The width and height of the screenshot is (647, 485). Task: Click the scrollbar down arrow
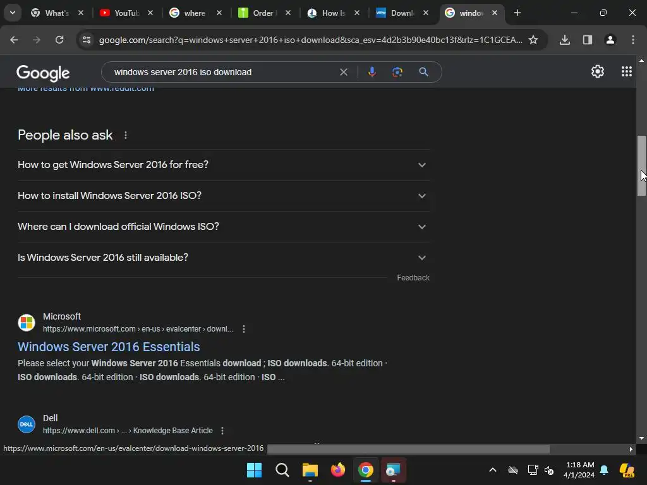click(641, 438)
